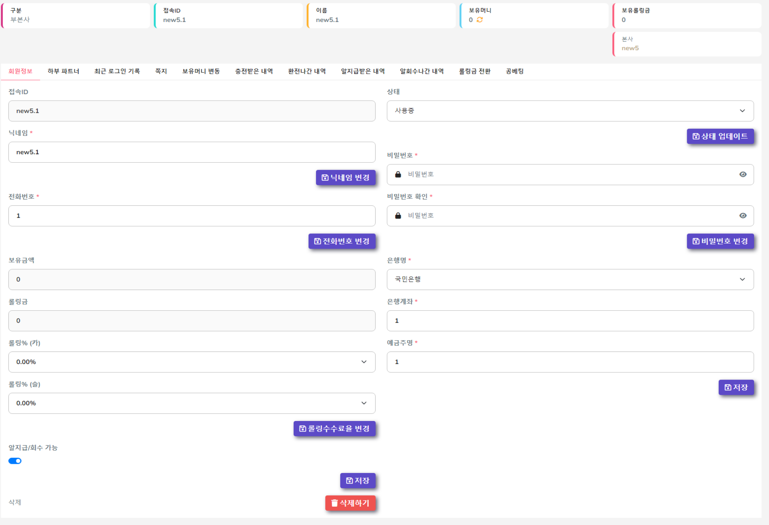769x525 pixels.
Task: Open the 롤링% (카) percentage dropdown
Action: click(x=192, y=362)
